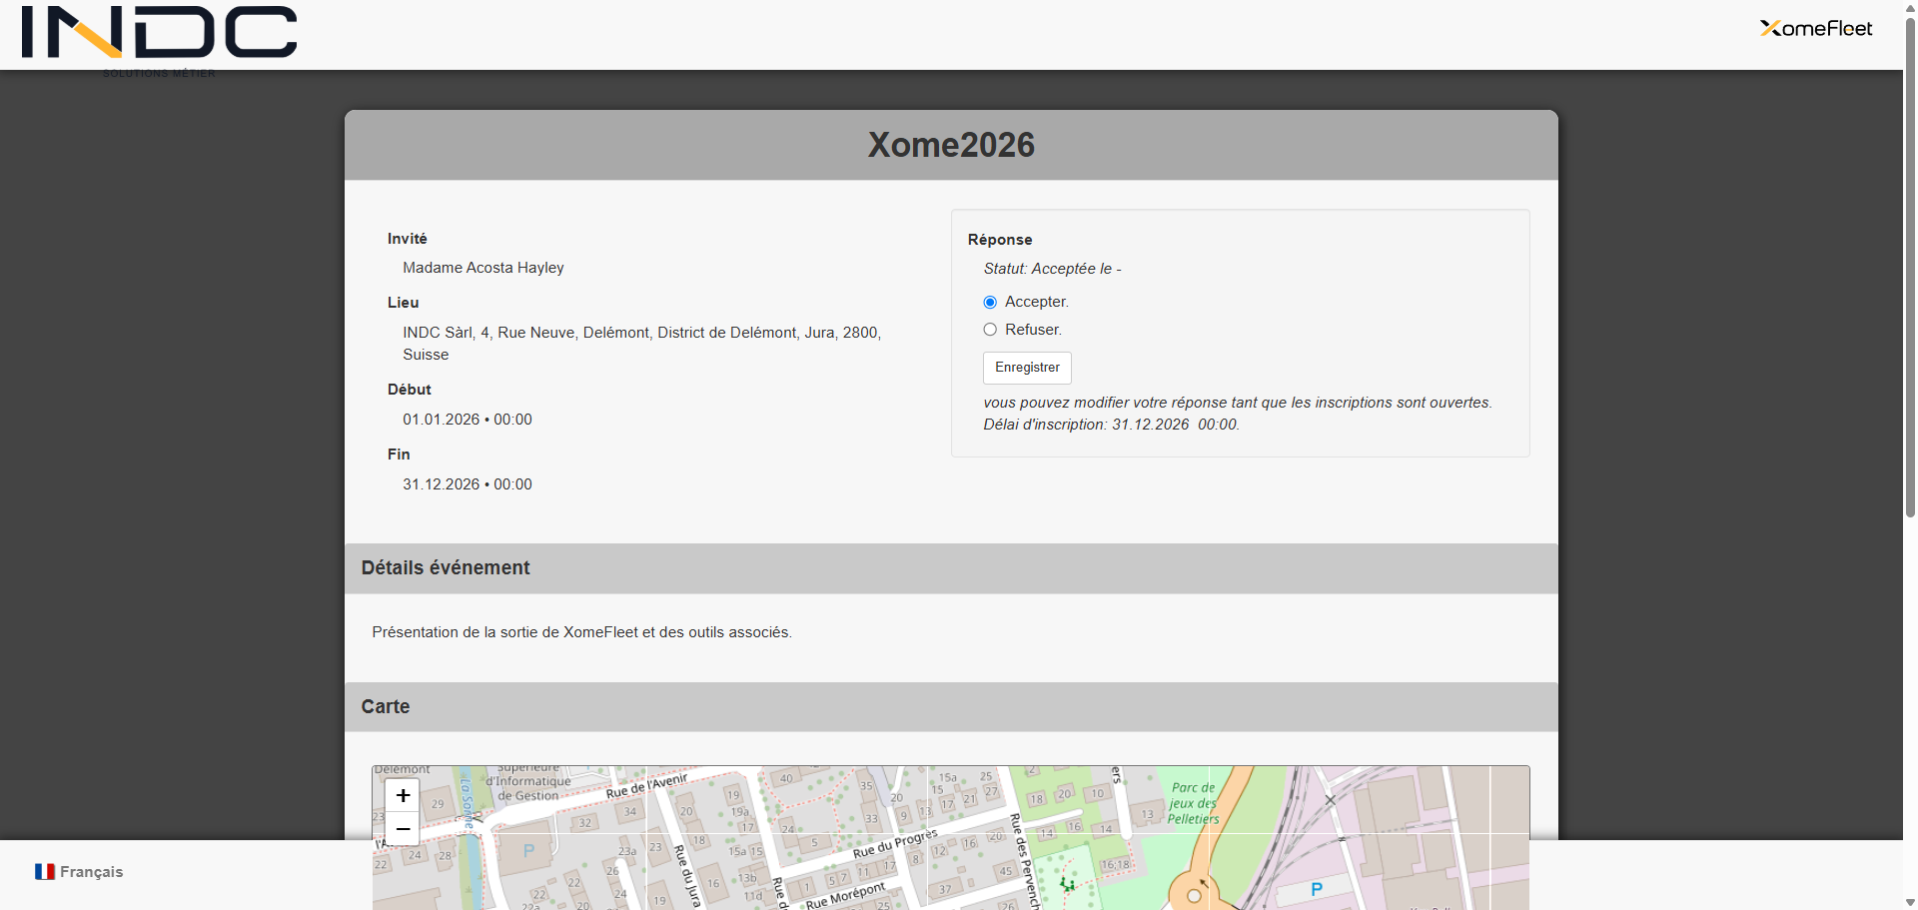Click the Réponse heading
The height and width of the screenshot is (910, 1918).
[1000, 240]
